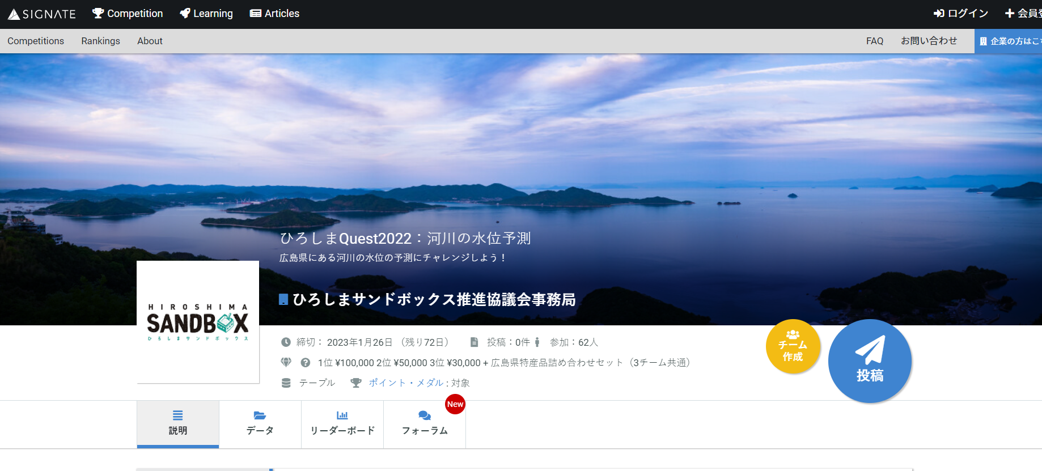
Task: Click お問い合わせ contact link
Action: coord(929,41)
